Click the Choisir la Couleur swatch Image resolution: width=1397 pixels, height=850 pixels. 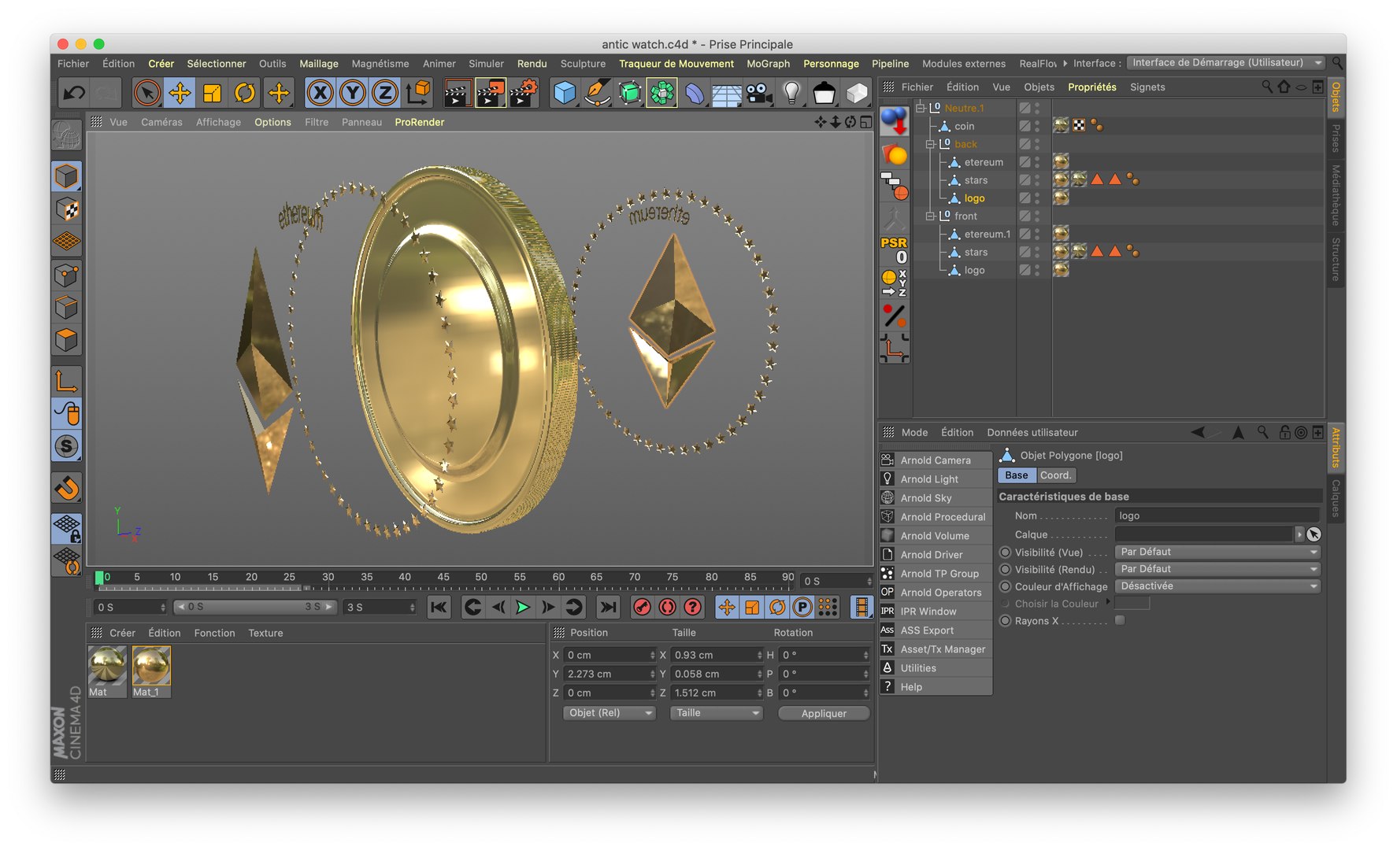(1132, 604)
